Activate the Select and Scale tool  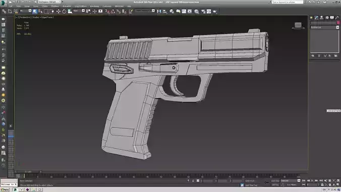click(70, 11)
